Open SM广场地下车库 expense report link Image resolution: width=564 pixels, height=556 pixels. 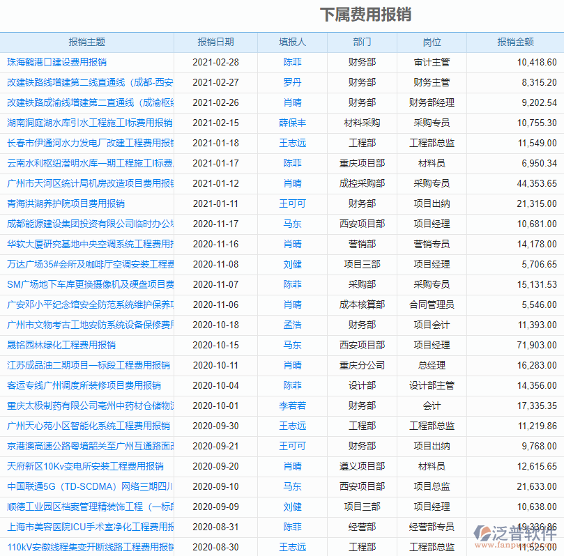91,285
